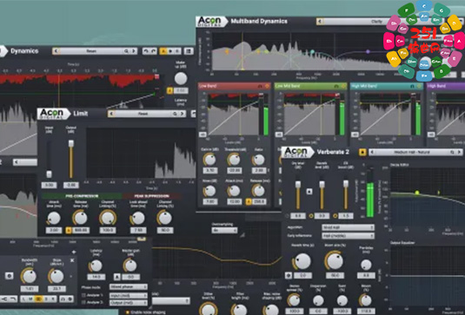
Task: Select the L channel mode in EQ
Action: coord(23,299)
